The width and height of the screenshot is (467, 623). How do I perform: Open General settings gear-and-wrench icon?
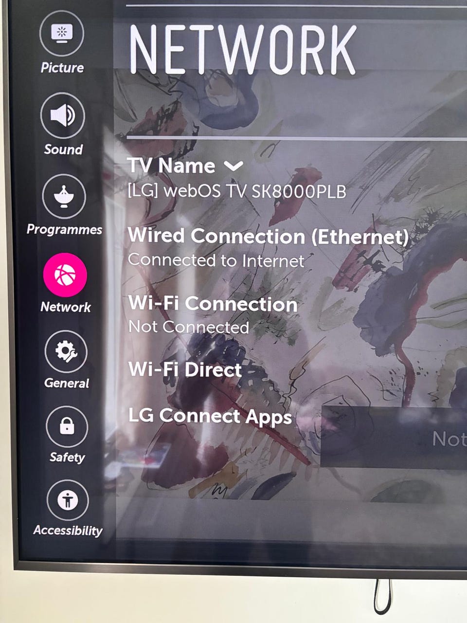point(66,351)
